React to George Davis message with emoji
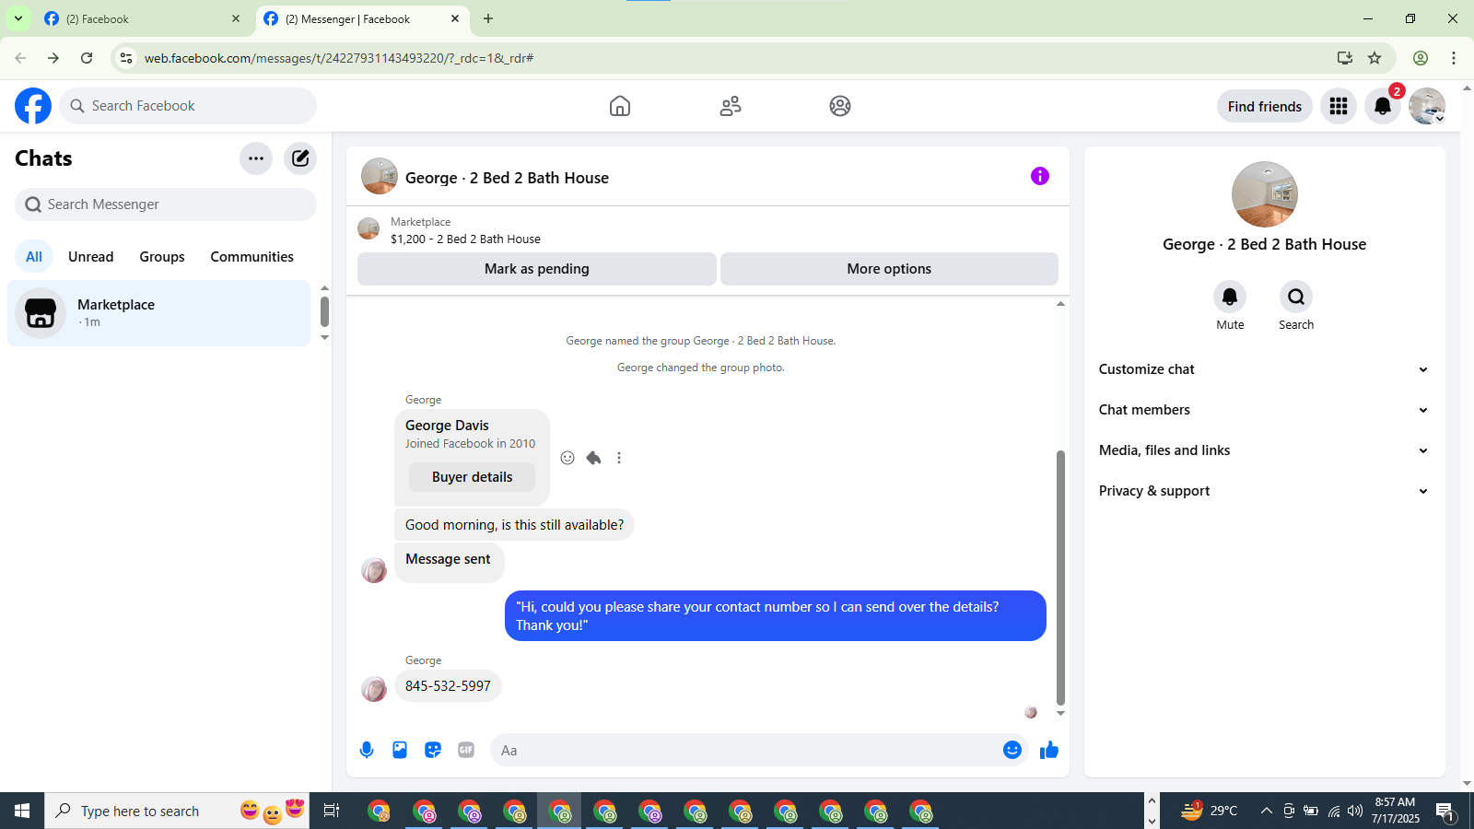Viewport: 1474px width, 829px height. click(x=567, y=458)
